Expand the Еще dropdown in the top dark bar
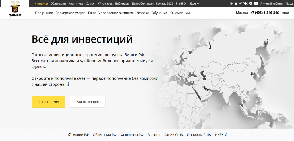Viewport: 294px width, 141px height. point(194,4)
